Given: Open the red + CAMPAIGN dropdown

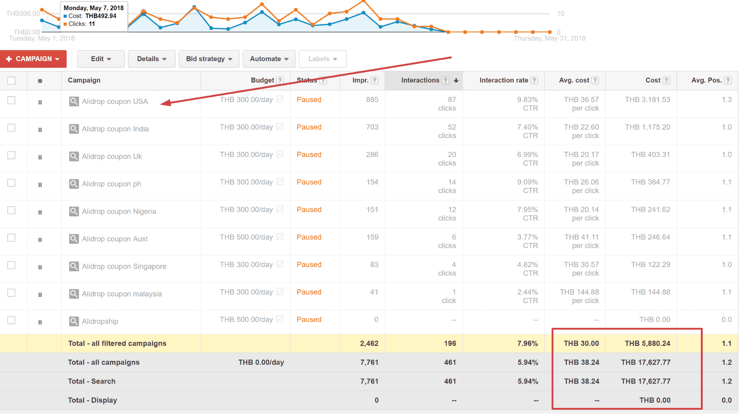Looking at the screenshot, I should (33, 59).
